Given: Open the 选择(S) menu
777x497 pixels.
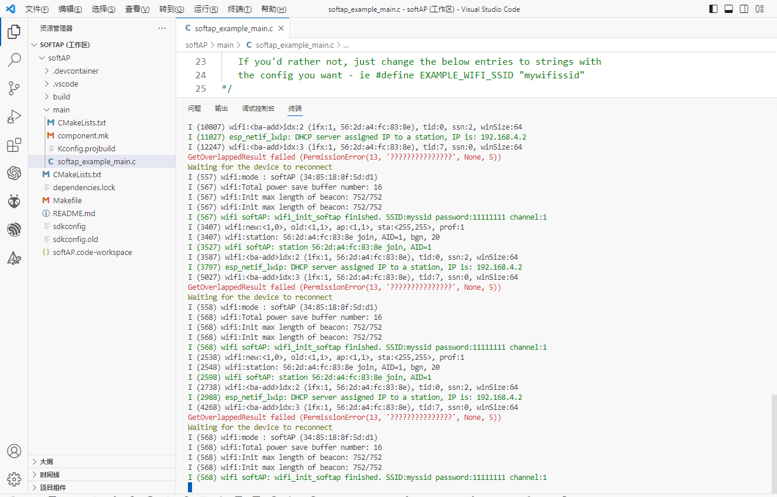Looking at the screenshot, I should [x=104, y=9].
